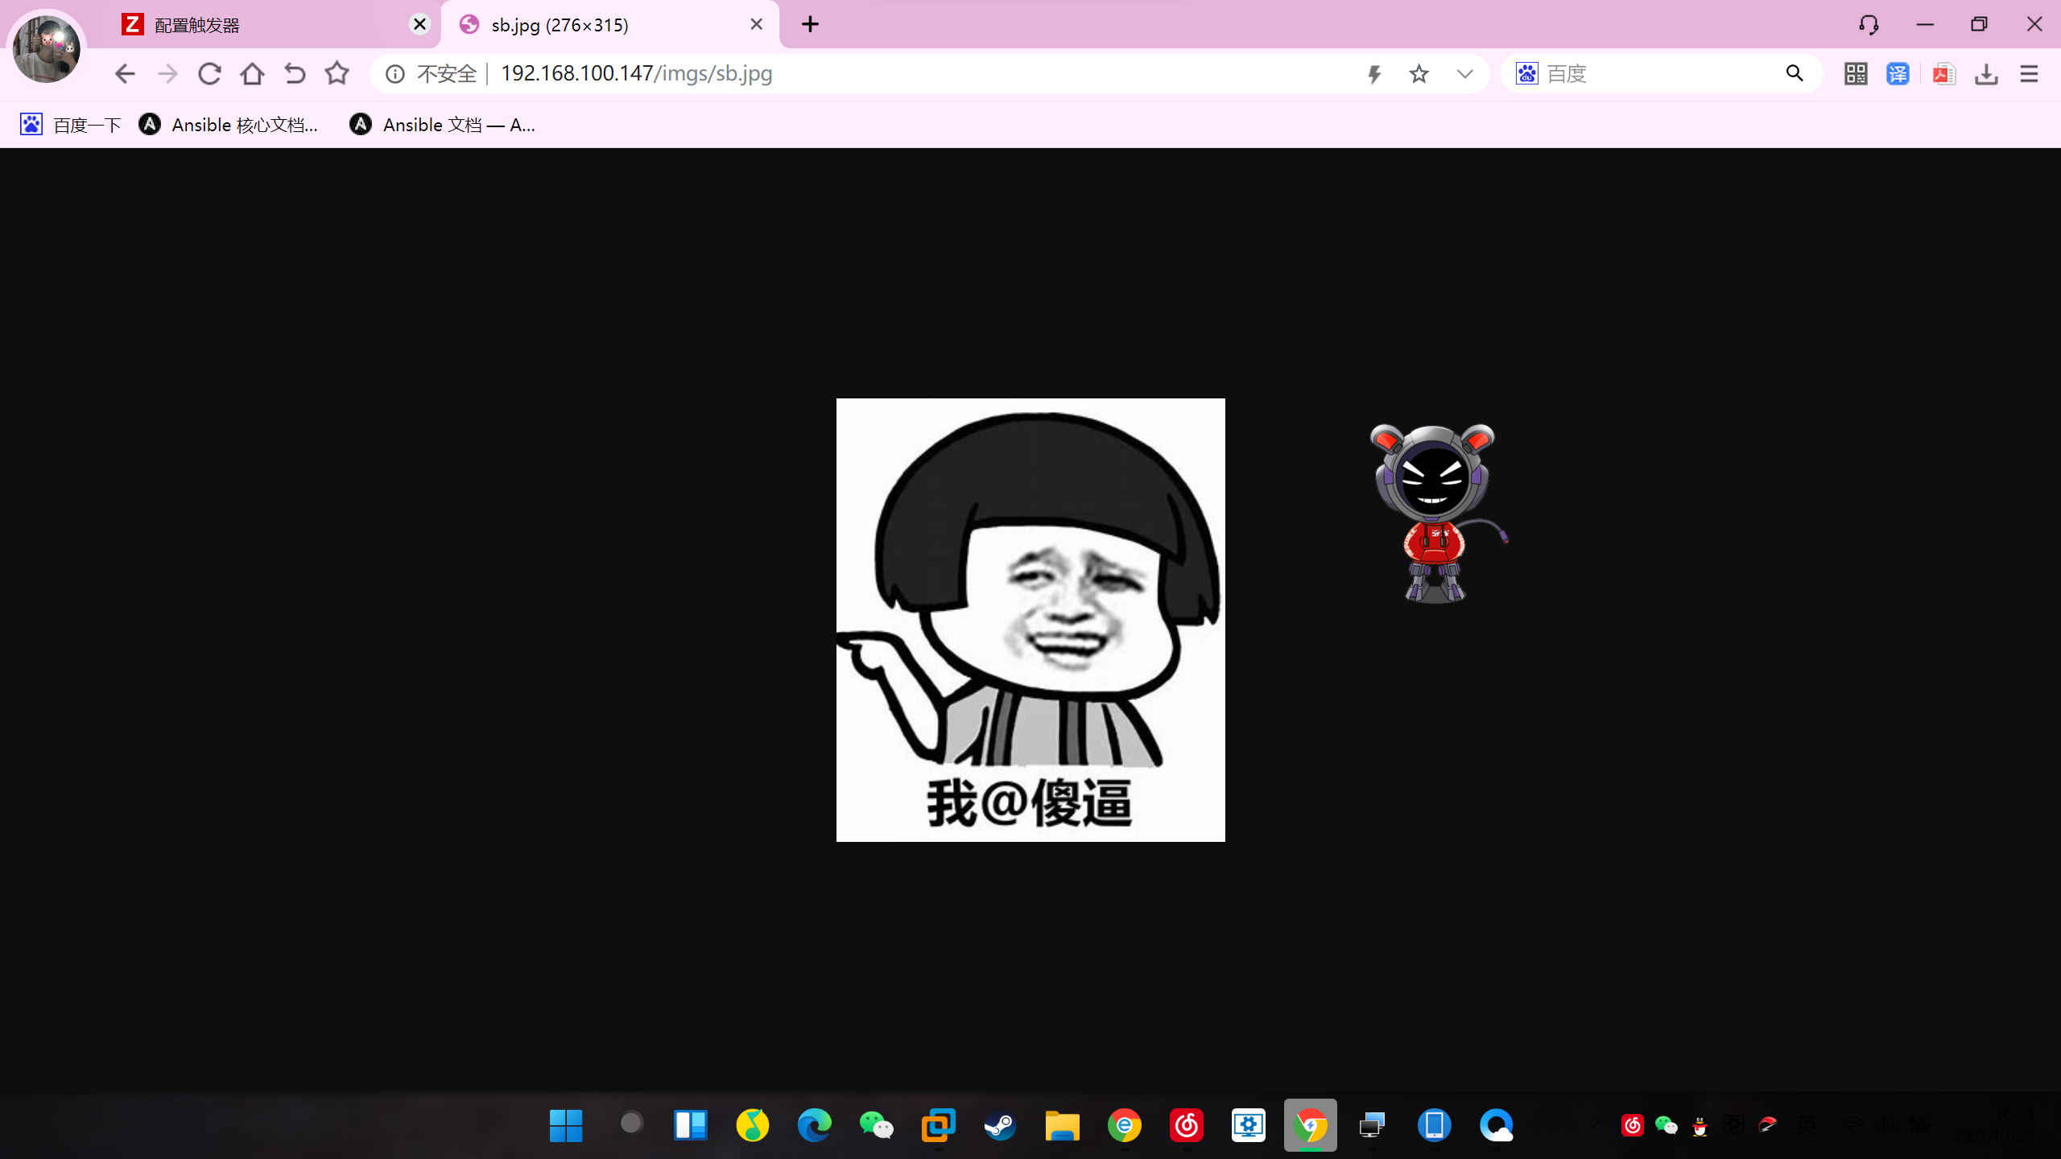Switch the 英 input method in the tray
Image resolution: width=2061 pixels, height=1159 pixels.
point(1807,1125)
